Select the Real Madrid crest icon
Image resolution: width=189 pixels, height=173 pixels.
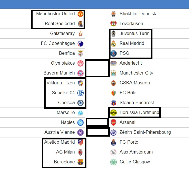tap(113, 43)
